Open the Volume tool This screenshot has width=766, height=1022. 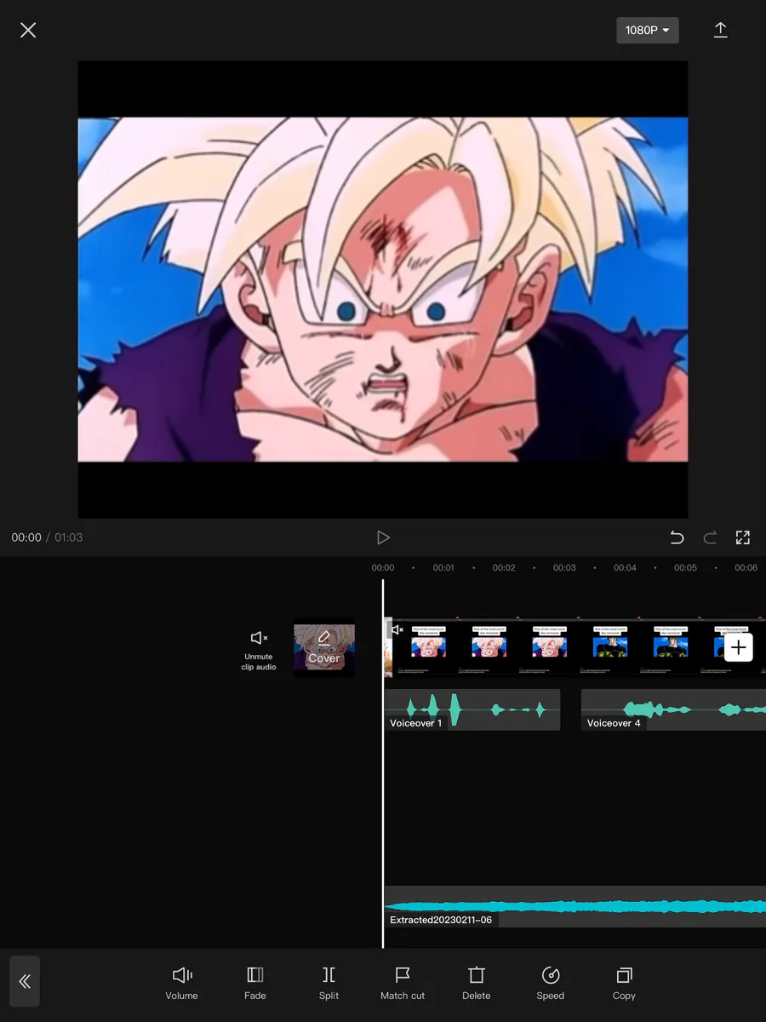pyautogui.click(x=181, y=983)
